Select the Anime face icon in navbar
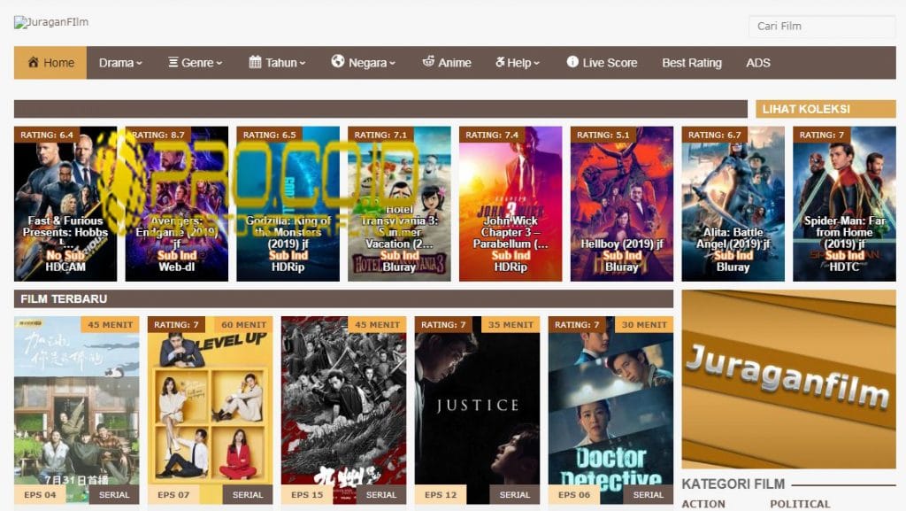 [x=431, y=63]
